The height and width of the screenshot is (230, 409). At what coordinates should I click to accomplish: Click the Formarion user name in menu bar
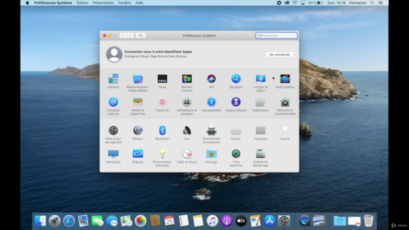tap(357, 3)
